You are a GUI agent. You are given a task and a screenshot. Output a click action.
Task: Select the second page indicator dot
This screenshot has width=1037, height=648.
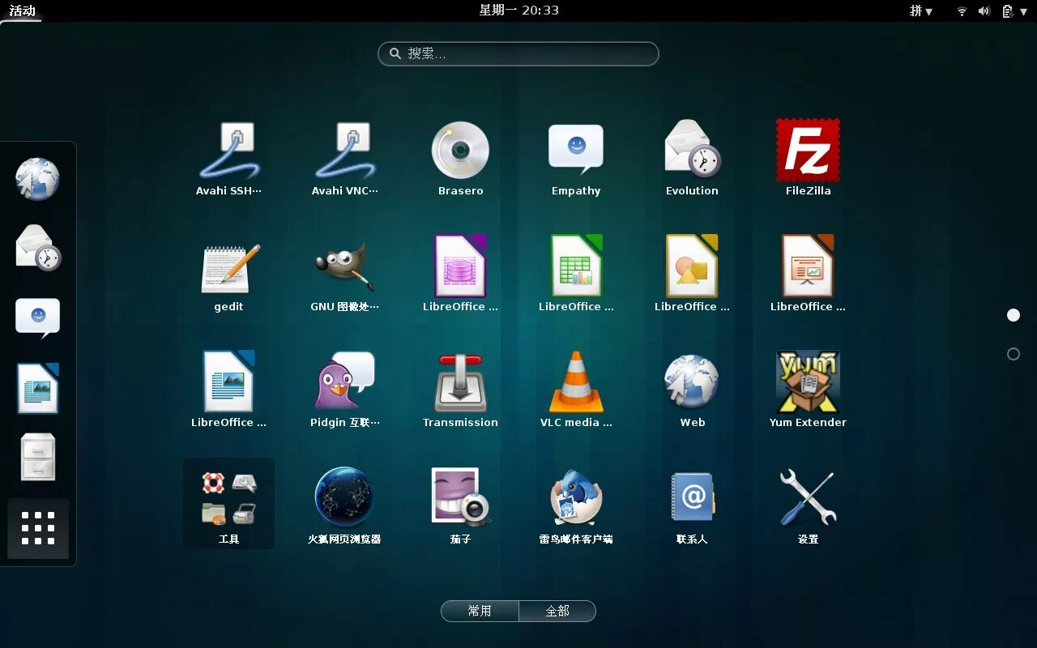(1014, 354)
